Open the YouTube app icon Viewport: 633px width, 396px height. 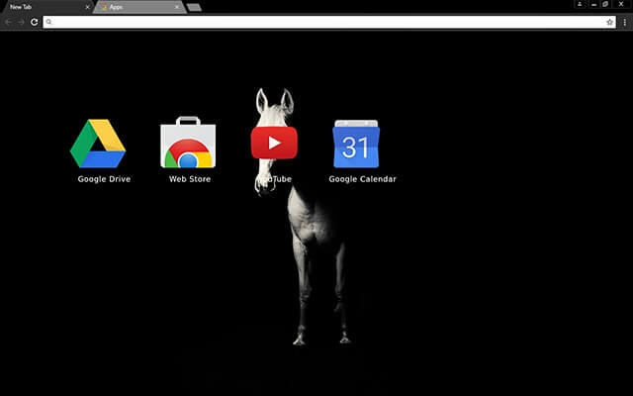tap(274, 143)
